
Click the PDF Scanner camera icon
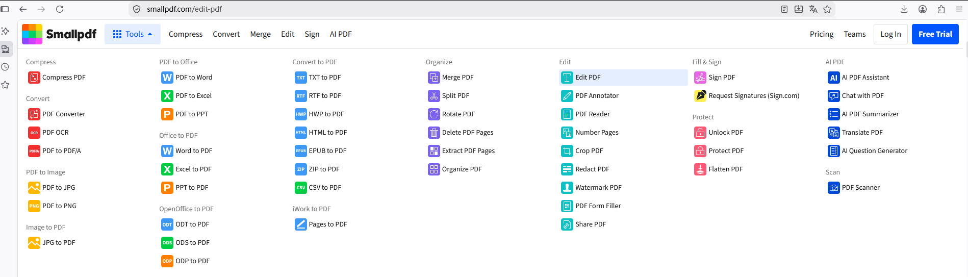pos(834,188)
